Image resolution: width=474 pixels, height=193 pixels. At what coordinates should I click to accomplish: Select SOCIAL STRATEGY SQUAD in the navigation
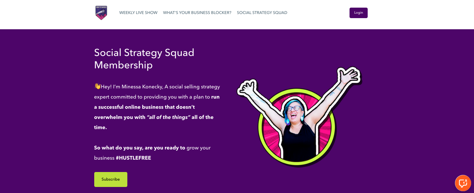coord(262,13)
